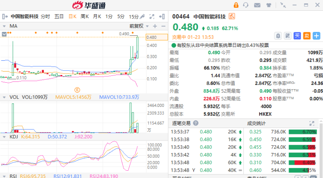
Task: Click the 振幅 value 66.10%
Action: coord(212,68)
